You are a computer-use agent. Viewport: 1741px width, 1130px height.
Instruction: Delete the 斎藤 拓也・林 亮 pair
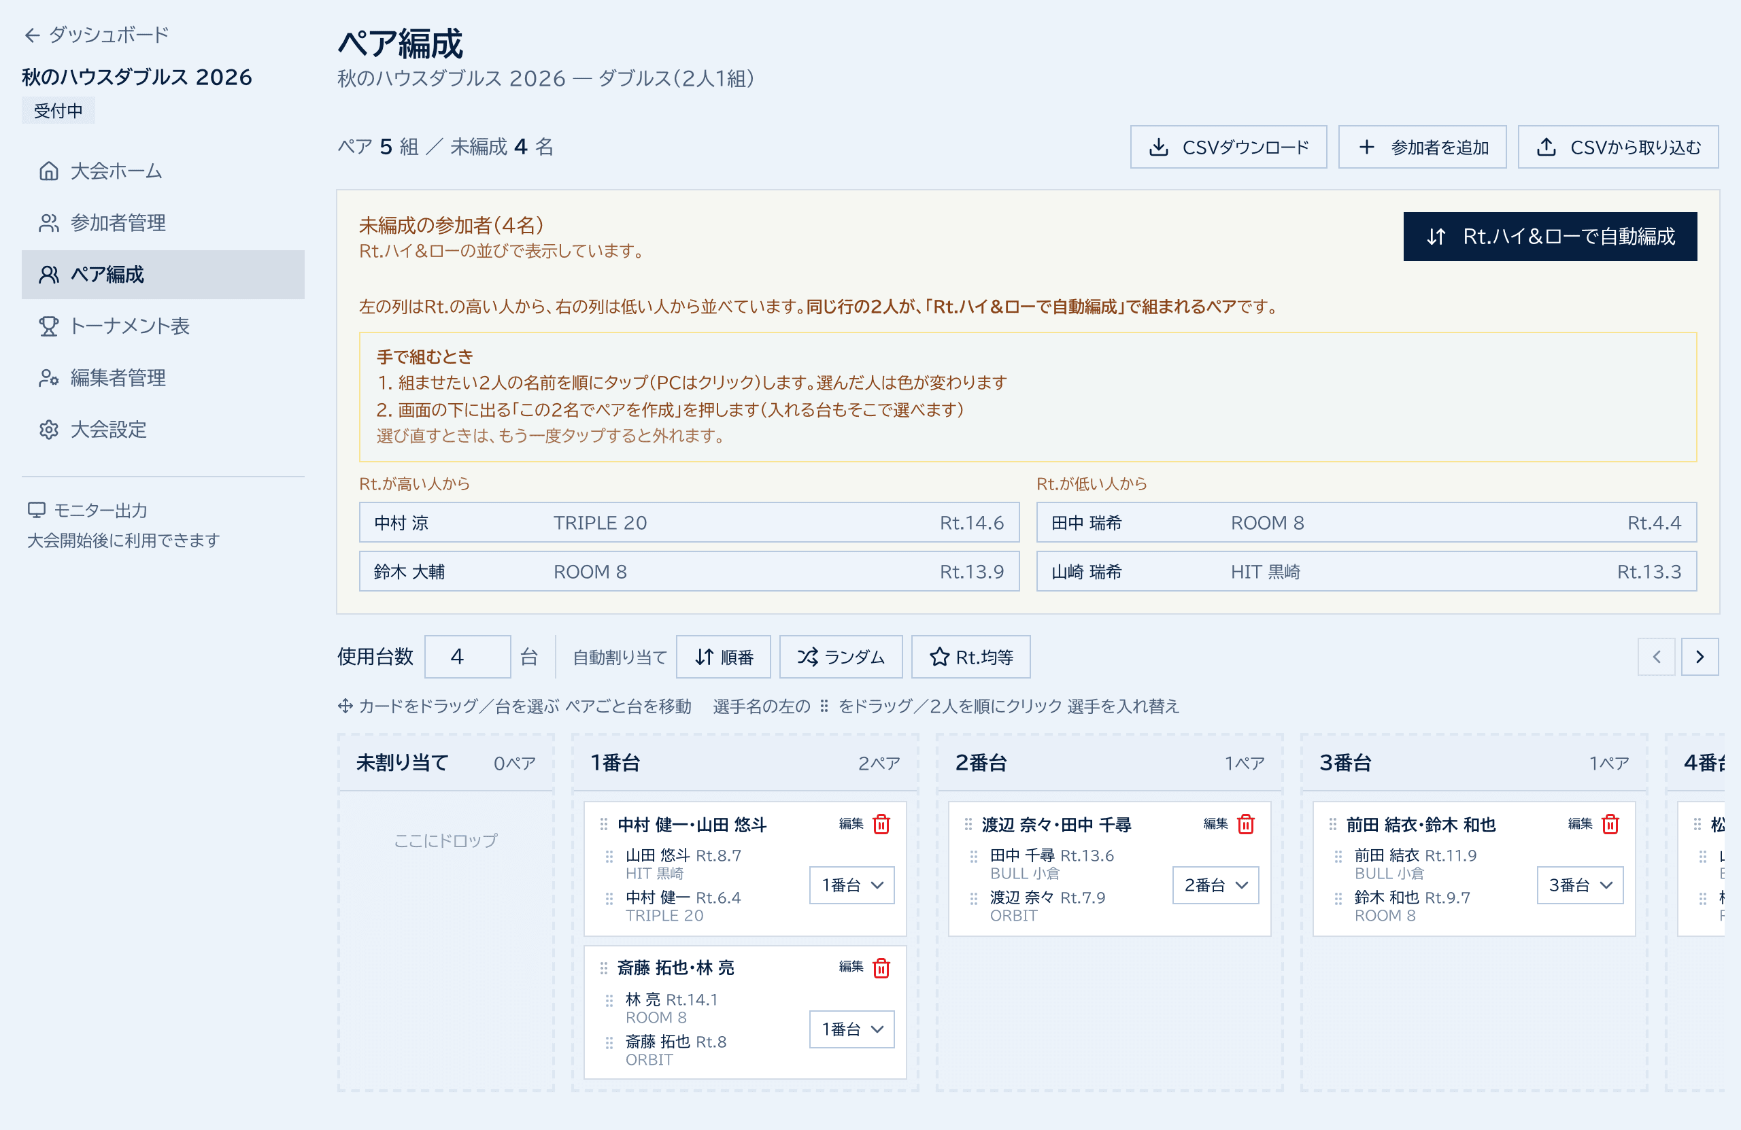881,968
